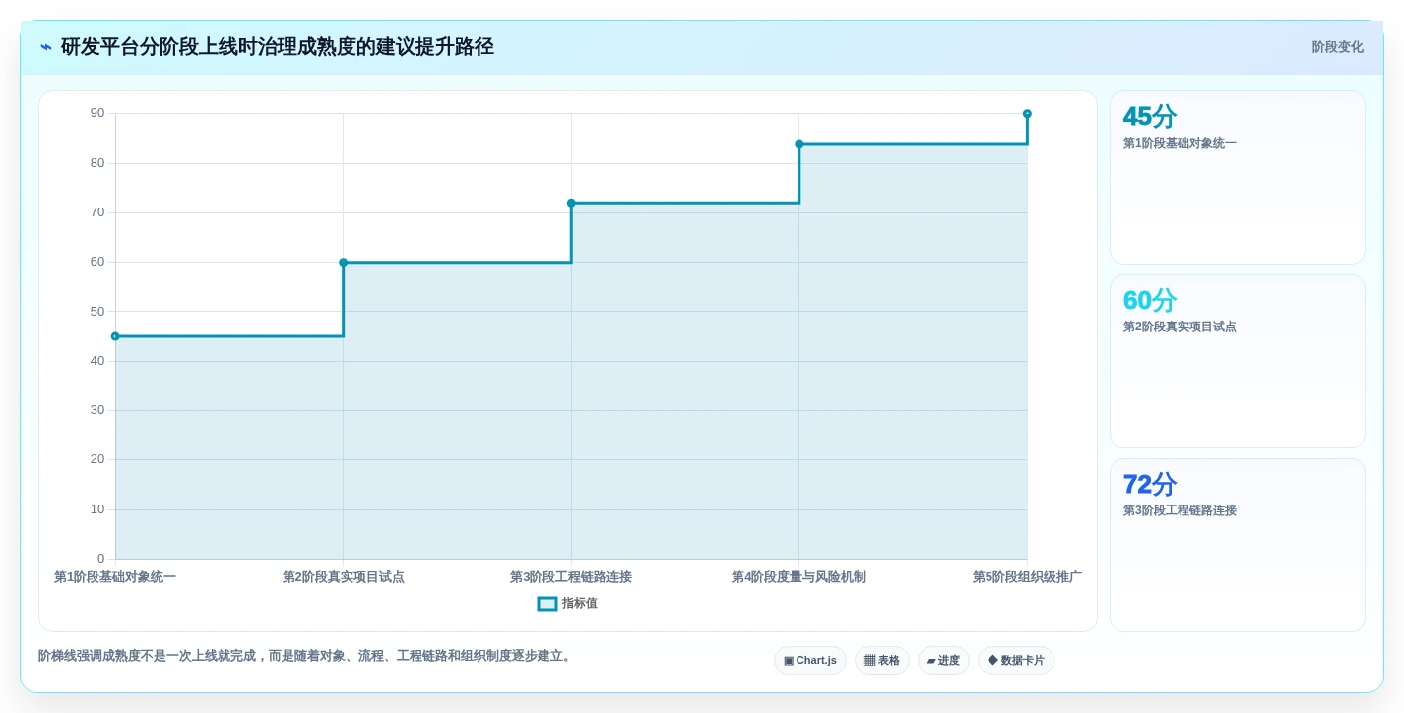Click the caption starting 阶梯线强调成熟度
Image resolution: width=1404 pixels, height=713 pixels.
pyautogui.click(x=306, y=656)
